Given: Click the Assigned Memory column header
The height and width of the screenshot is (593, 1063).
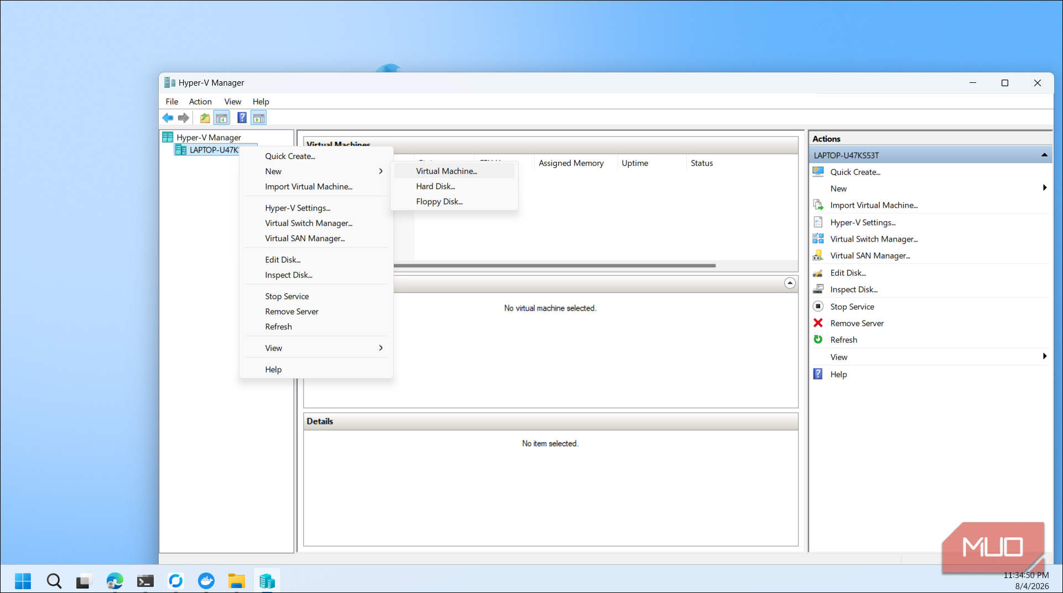Looking at the screenshot, I should tap(575, 163).
